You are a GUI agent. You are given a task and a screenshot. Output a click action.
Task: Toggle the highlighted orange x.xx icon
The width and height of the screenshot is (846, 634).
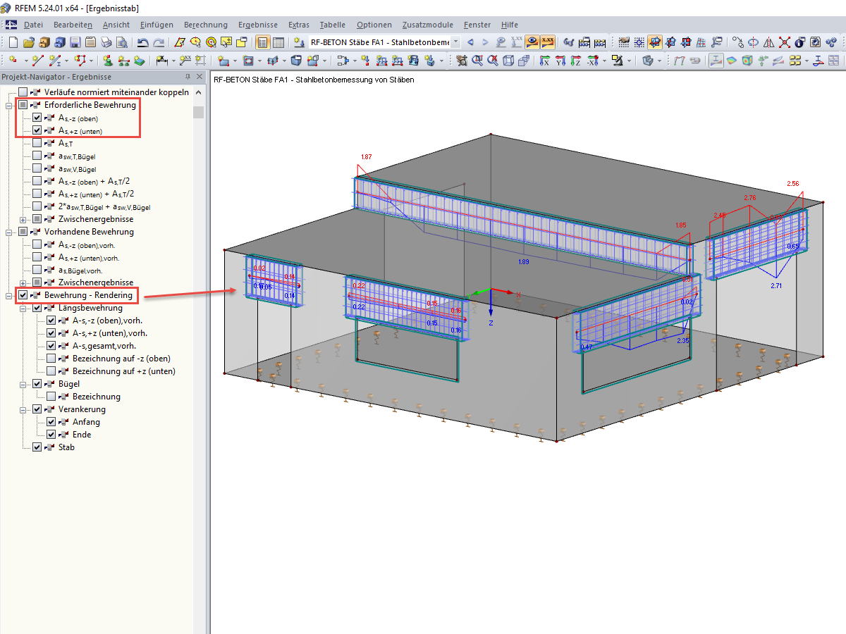click(548, 42)
